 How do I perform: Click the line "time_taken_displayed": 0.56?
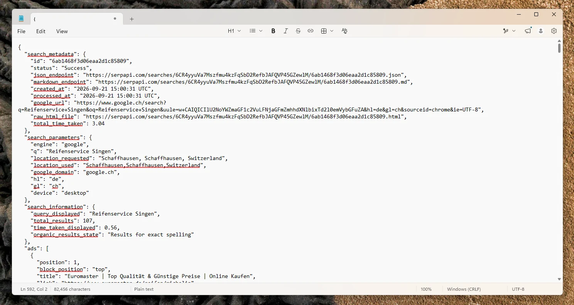point(75,228)
